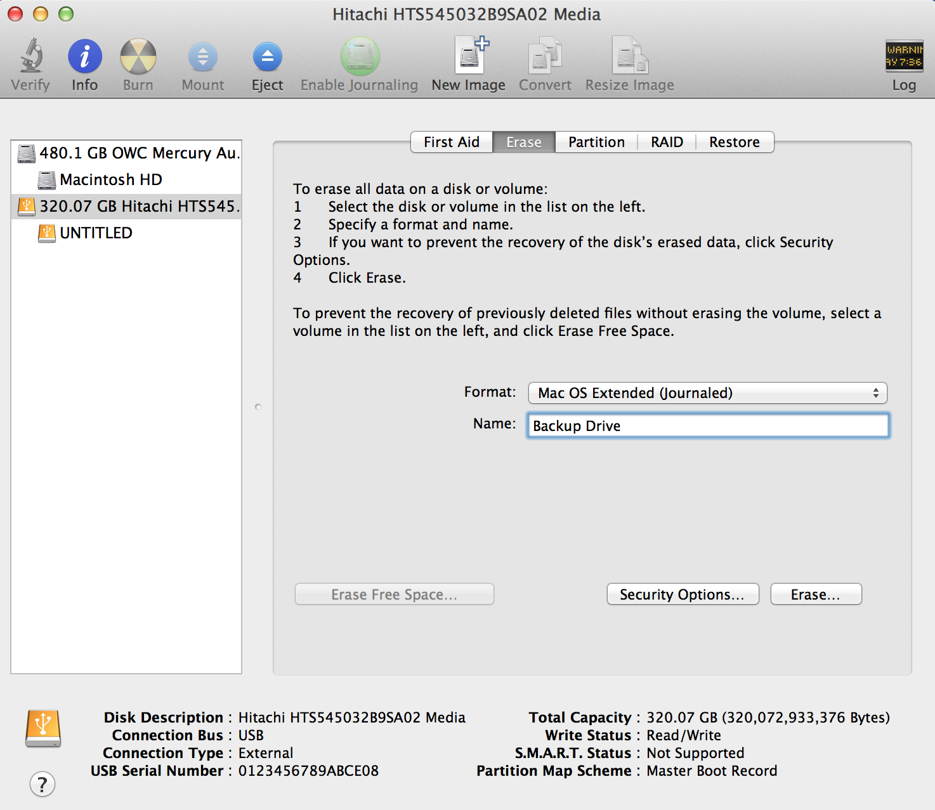
Task: Click the Hitachi USB drive icon in sidebar
Action: point(27,207)
